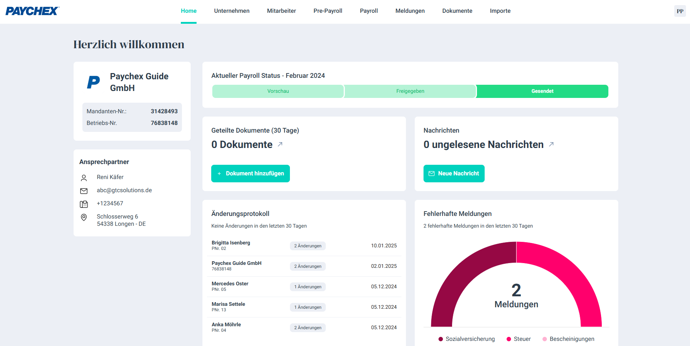The width and height of the screenshot is (690, 346).
Task: Click the Paychex logo in header
Action: pyautogui.click(x=33, y=11)
